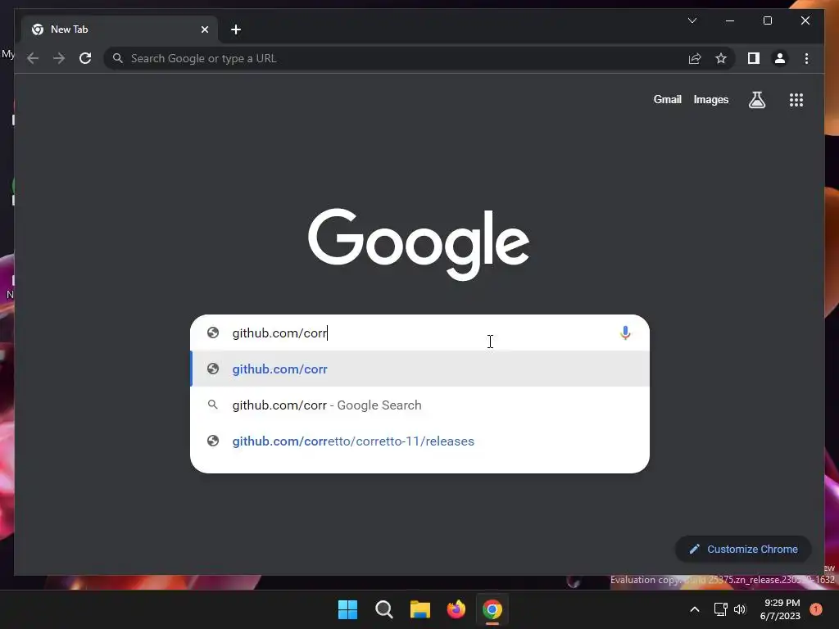Close the New Tab tab

point(204,29)
